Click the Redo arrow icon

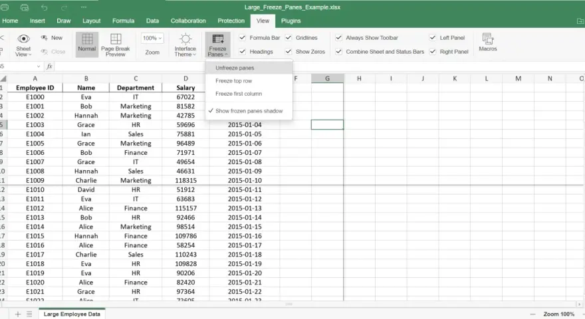tap(64, 7)
